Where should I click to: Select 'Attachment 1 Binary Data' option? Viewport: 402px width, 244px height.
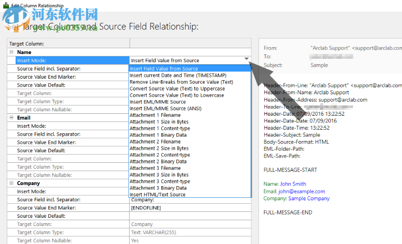click(190, 135)
